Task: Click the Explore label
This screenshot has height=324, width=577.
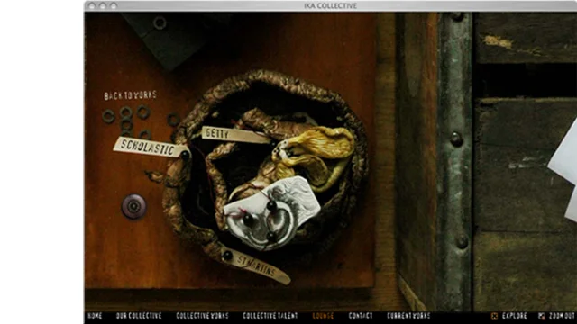Action: pyautogui.click(x=515, y=316)
